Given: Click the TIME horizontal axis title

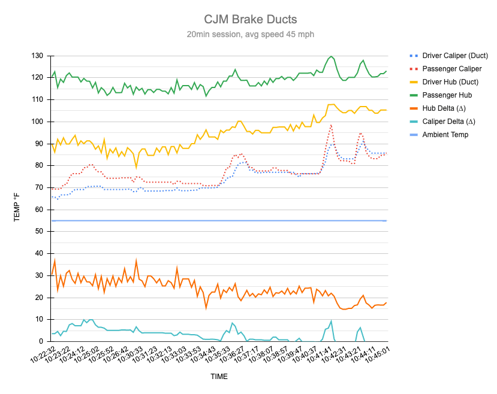Looking at the screenshot, I should pyautogui.click(x=219, y=377).
